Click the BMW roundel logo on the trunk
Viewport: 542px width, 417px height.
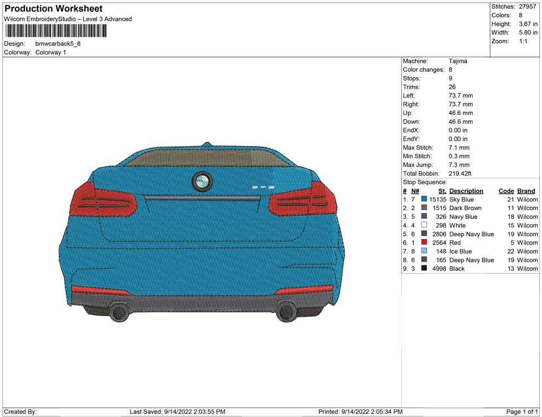[x=202, y=181]
